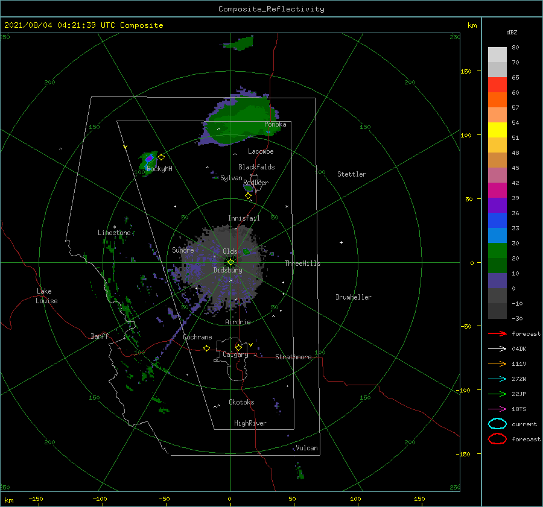This screenshot has height=507, width=543.
Task: Select the white 04DK arrow legend icon
Action: click(497, 348)
